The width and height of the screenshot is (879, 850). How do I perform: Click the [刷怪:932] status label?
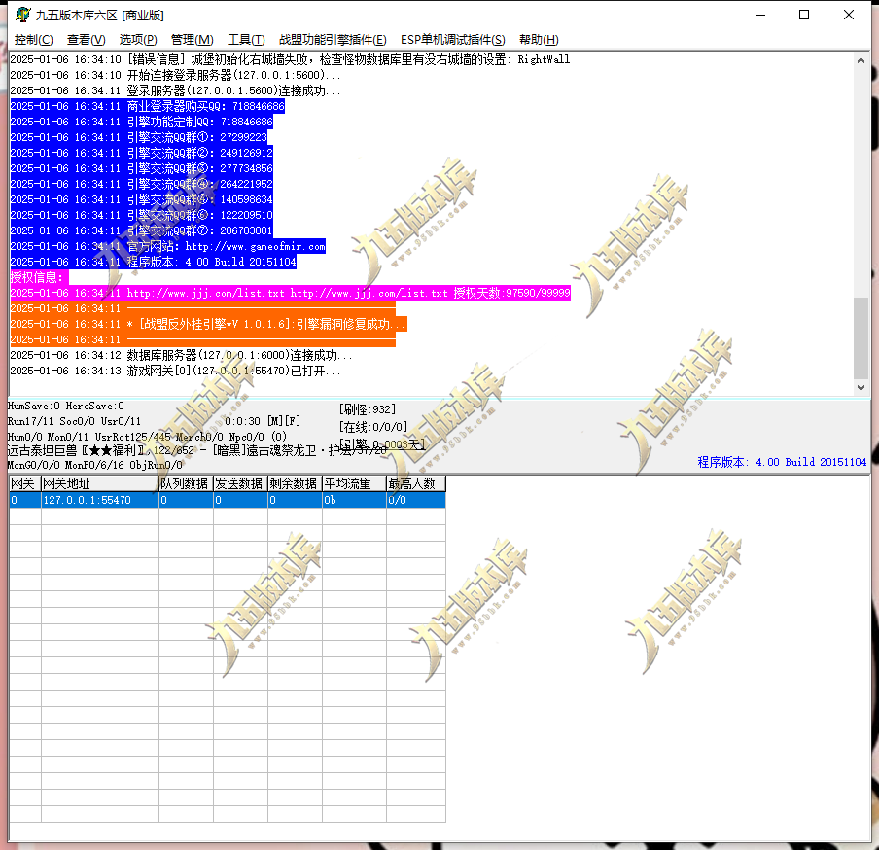[x=368, y=409]
